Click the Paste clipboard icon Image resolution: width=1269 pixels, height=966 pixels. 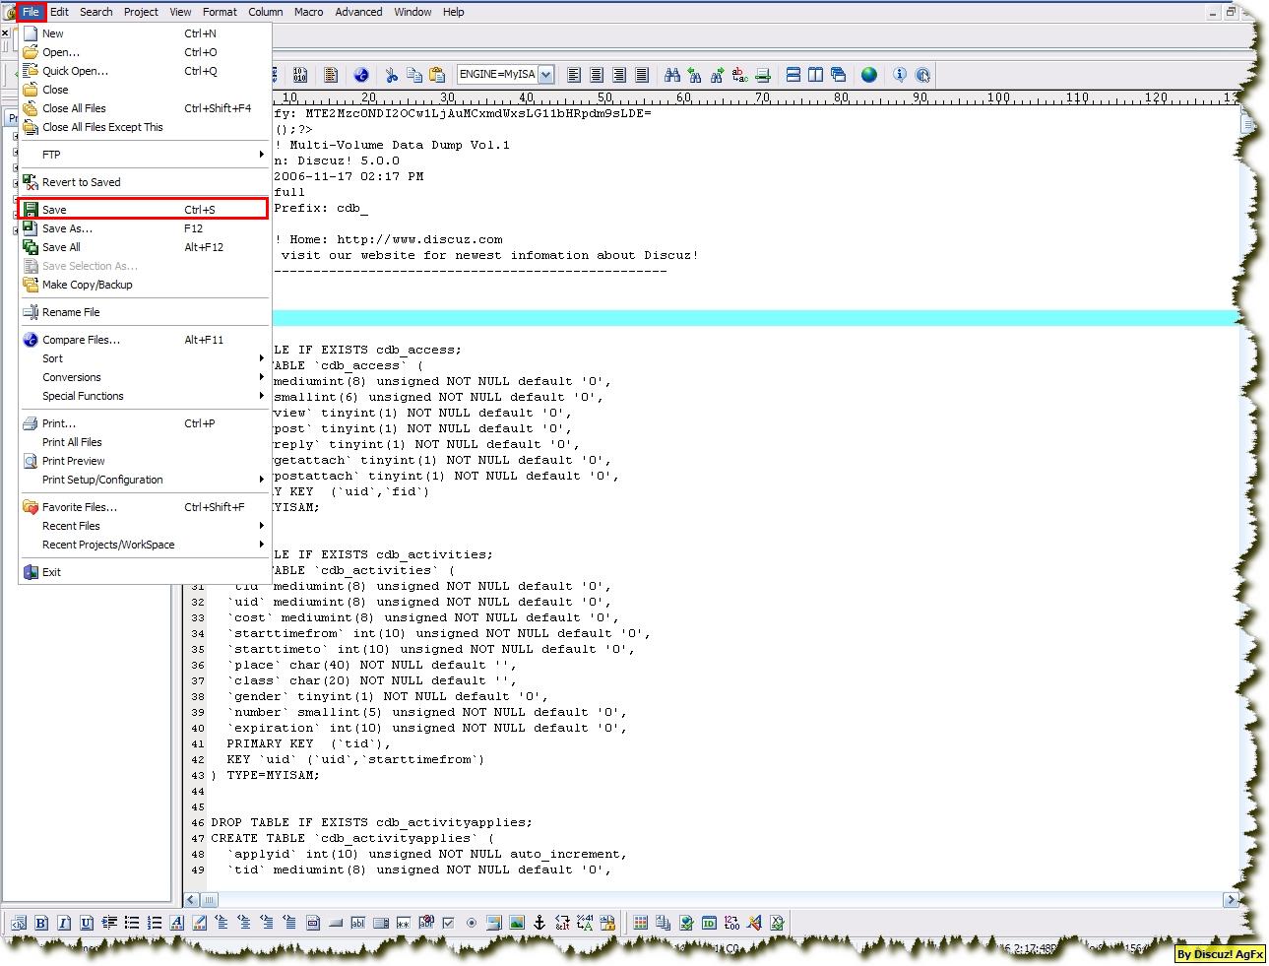pyautogui.click(x=436, y=75)
